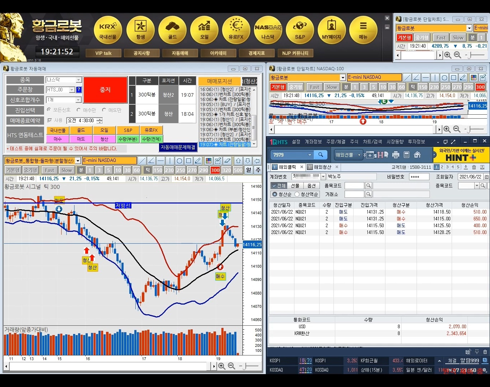Click the VIP talk button
The width and height of the screenshot is (490, 387).
click(x=104, y=53)
